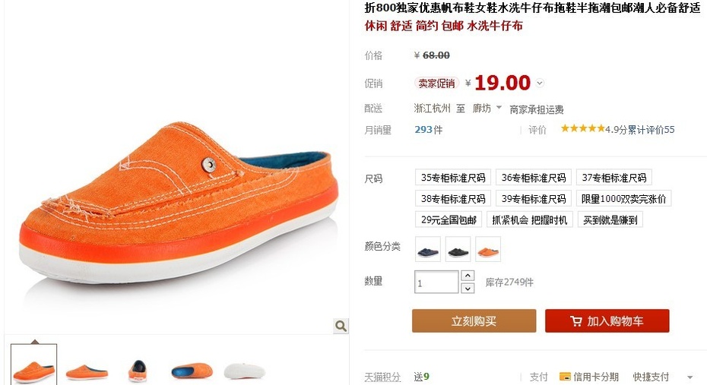Screen dimensions: 707x385
Task: Click the 加入购物车 add to cart button
Action: (x=607, y=321)
